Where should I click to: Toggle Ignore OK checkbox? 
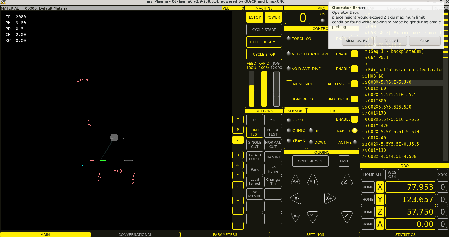click(289, 99)
